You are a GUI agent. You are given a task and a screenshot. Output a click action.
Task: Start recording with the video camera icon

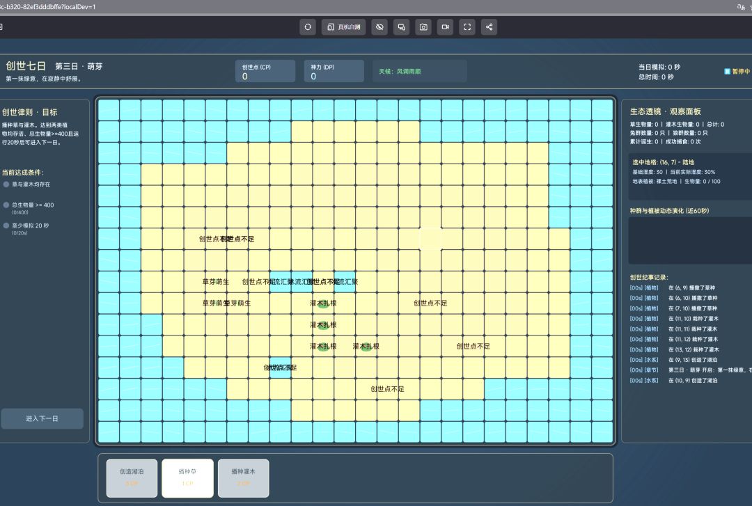446,27
